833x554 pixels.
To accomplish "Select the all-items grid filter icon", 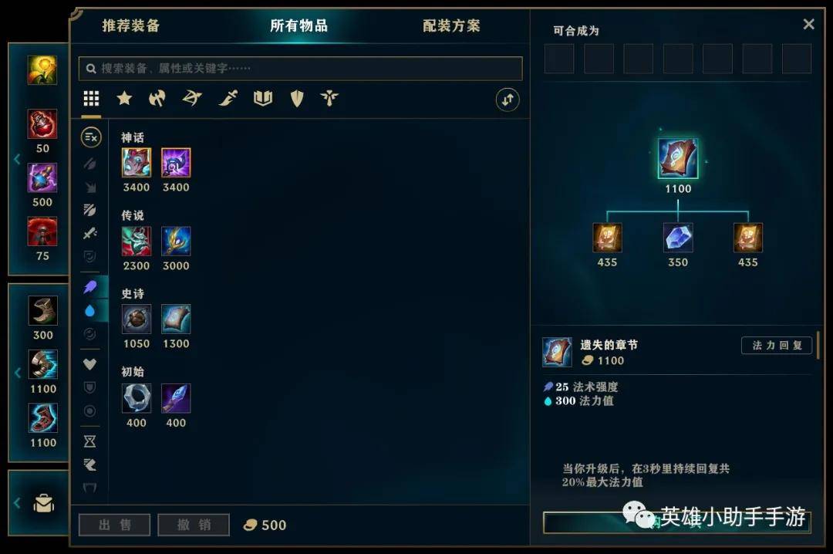I will tap(91, 98).
